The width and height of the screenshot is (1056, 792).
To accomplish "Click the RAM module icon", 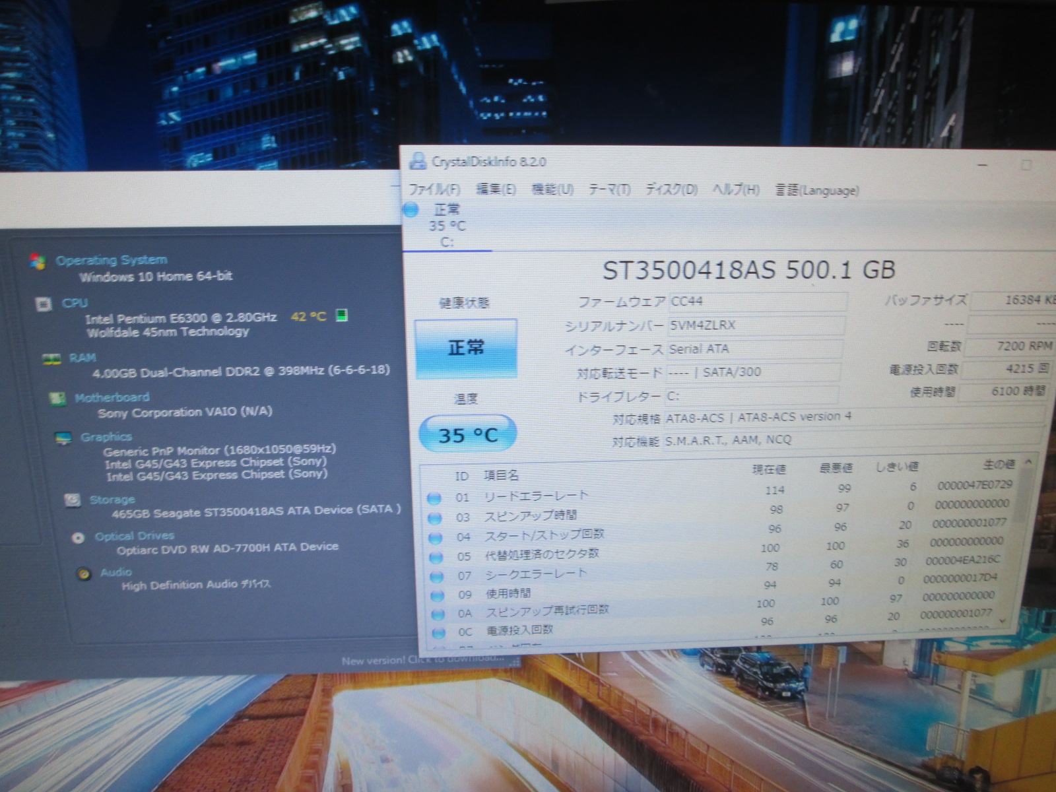I will click(51, 358).
